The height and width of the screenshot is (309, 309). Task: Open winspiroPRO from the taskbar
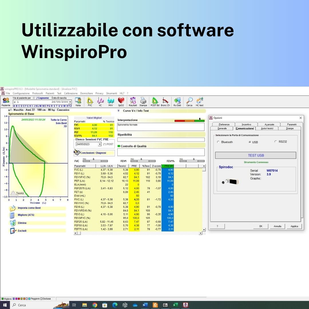[185, 305]
